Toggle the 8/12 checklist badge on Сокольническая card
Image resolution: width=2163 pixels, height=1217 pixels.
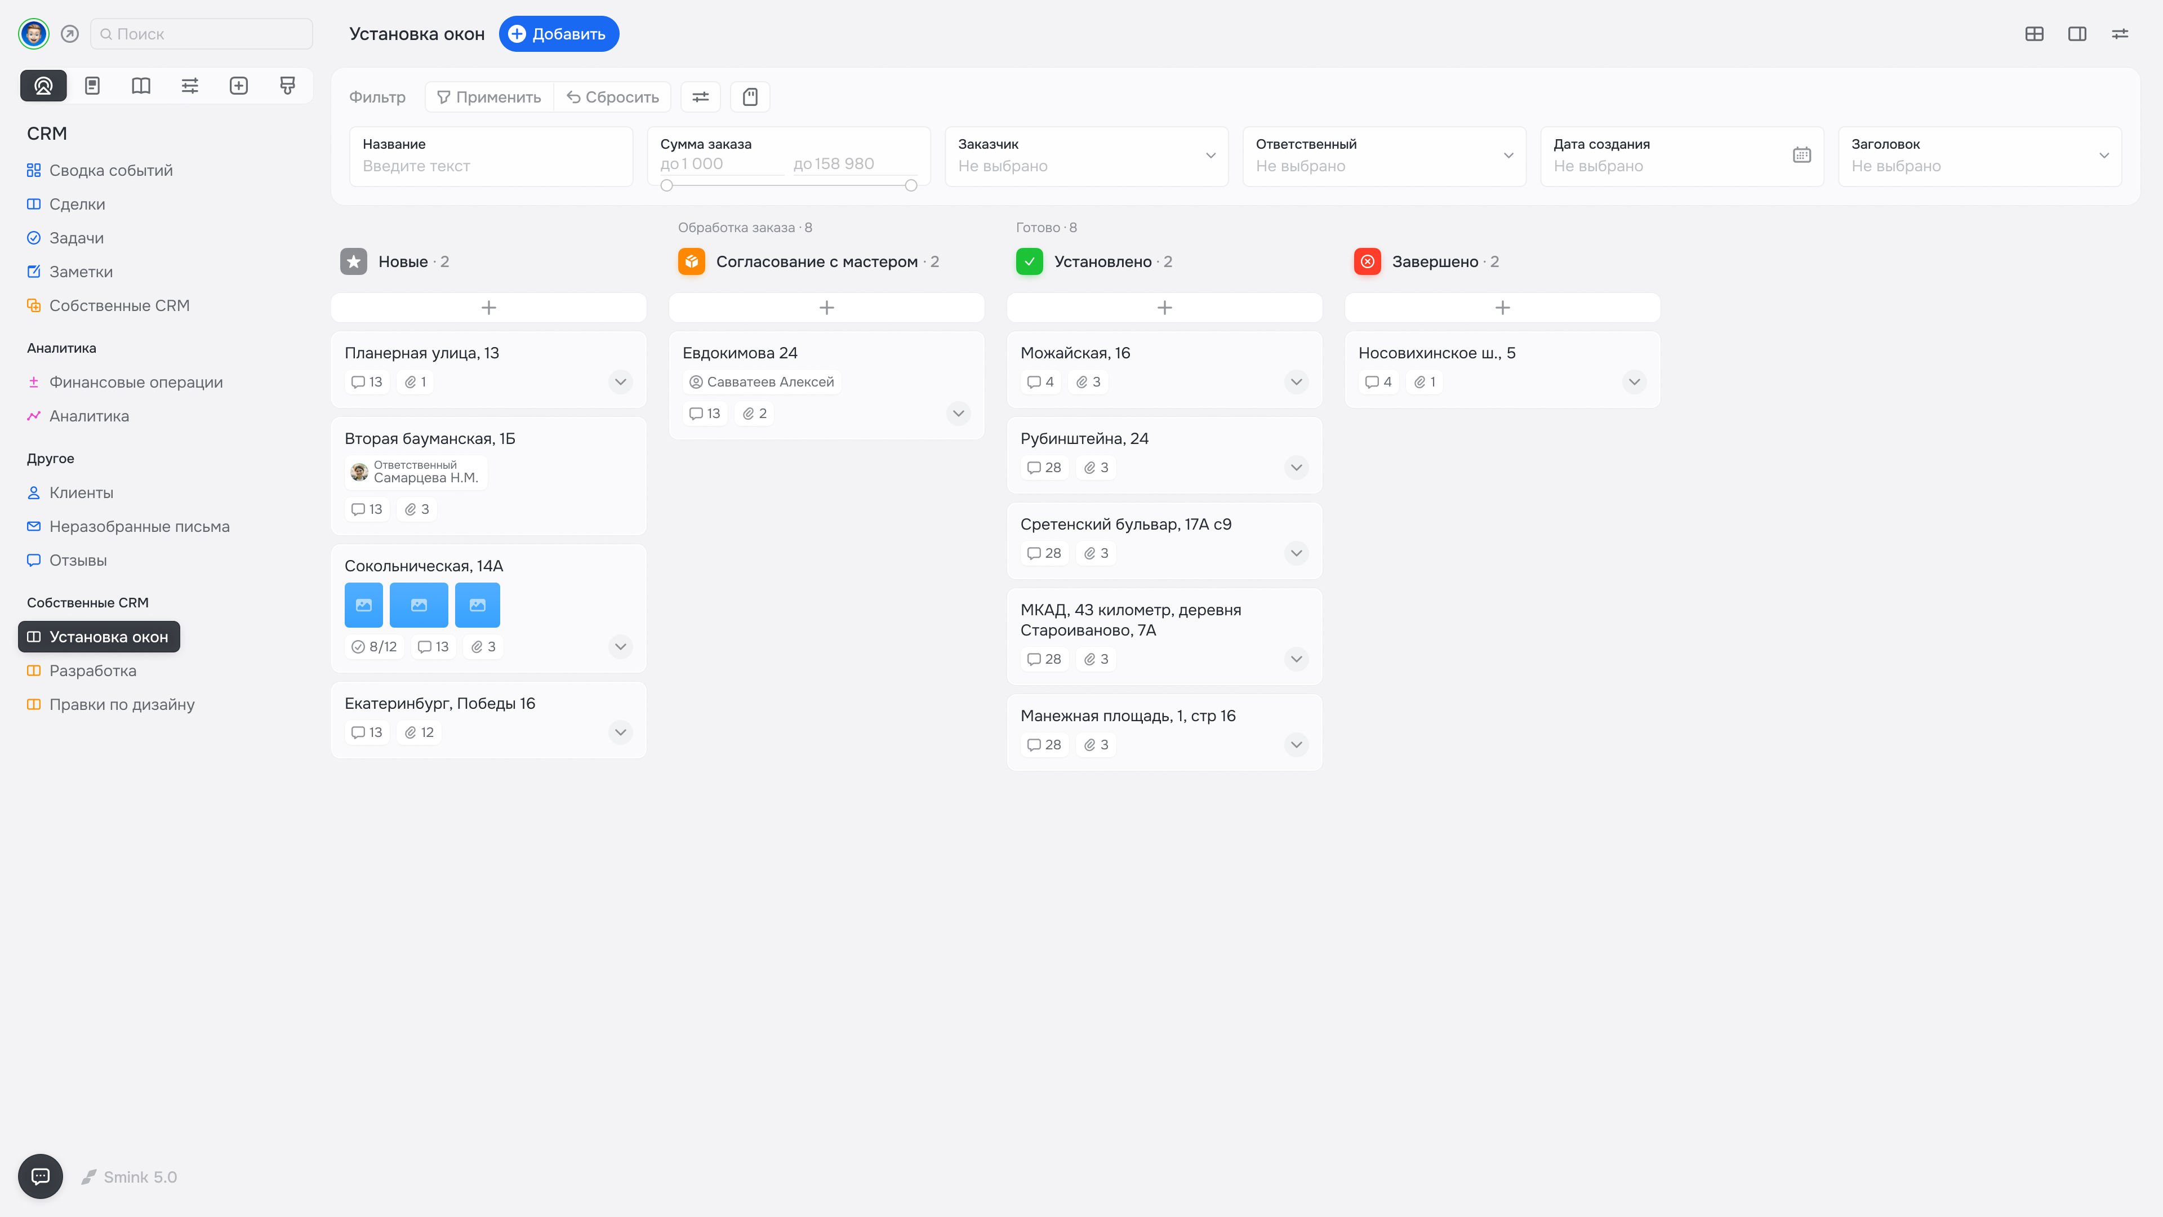coord(375,647)
